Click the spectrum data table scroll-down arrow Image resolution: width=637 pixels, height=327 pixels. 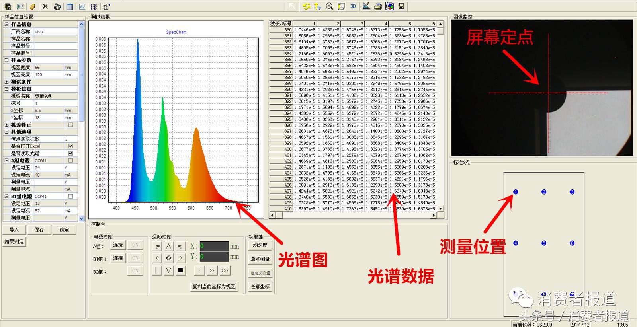(440, 208)
